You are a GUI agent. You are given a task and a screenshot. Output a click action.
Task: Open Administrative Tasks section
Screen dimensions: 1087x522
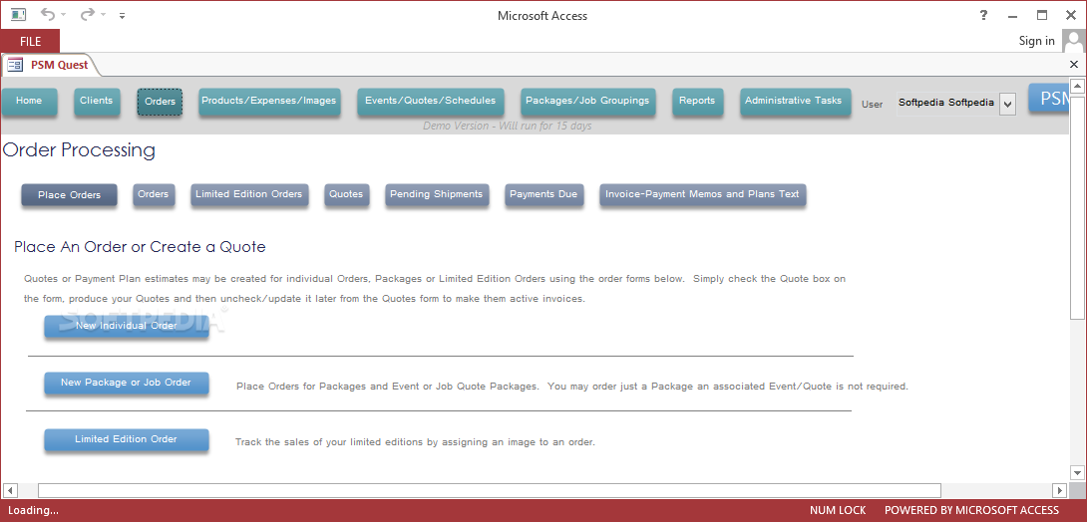[794, 101]
